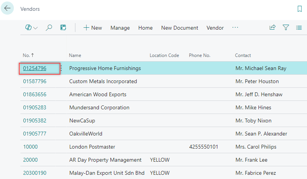Bookmark the Vendors page
The image size is (307, 179).
[299, 9]
